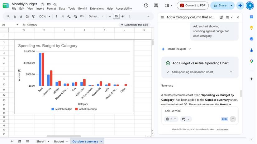257x144 pixels.
Task: Open October summary tab menu arrow
Action: tap(101, 142)
